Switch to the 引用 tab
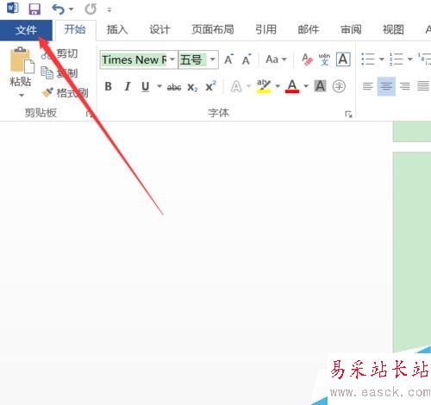431x405 pixels. click(x=265, y=29)
